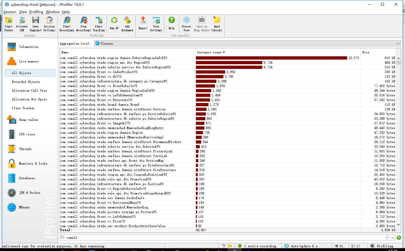Open the Telemetries section
Screen dimensions: 405x251
29,47
